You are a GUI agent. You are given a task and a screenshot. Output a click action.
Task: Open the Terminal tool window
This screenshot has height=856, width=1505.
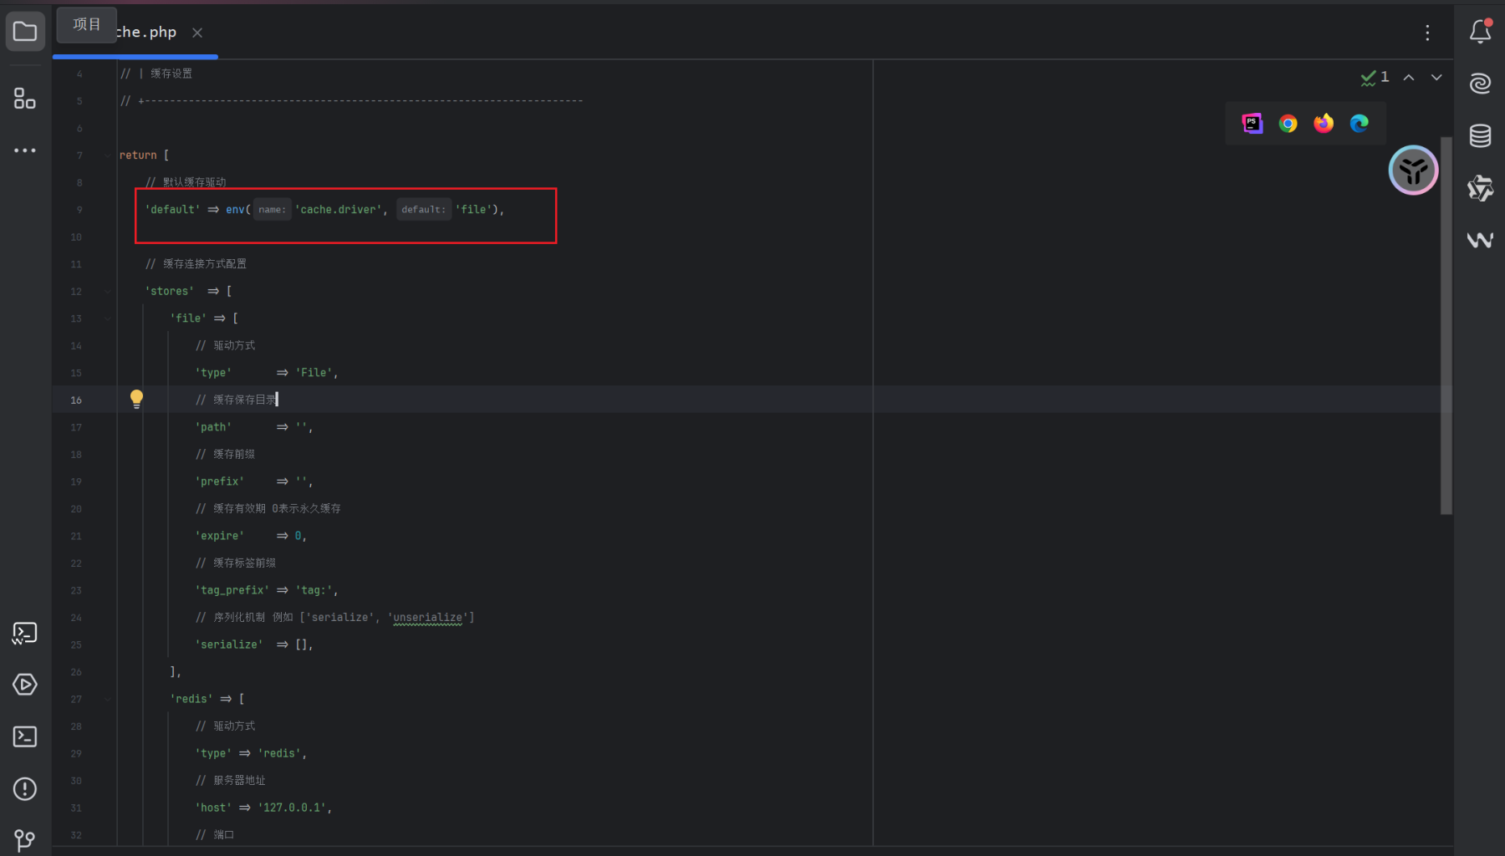pos(25,736)
